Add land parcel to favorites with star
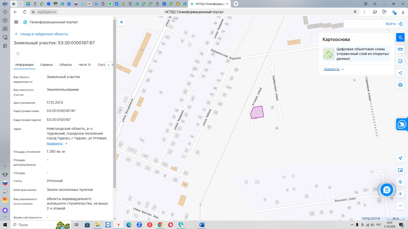Viewport: 408px width, 229px height. point(18,53)
